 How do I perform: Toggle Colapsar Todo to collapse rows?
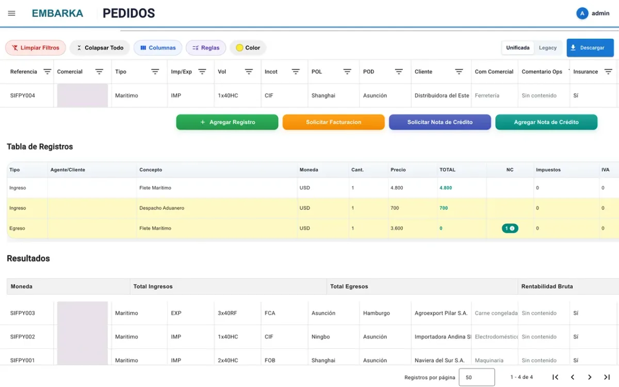tap(100, 48)
